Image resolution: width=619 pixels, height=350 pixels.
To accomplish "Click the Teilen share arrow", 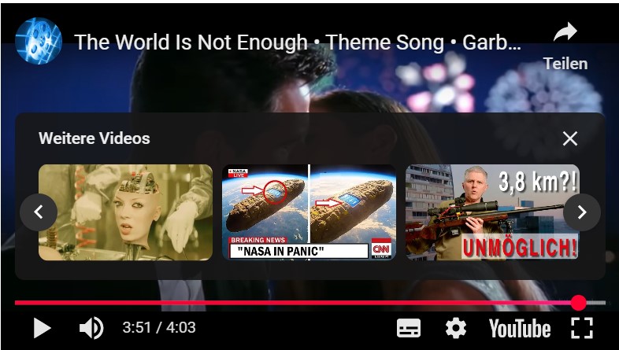I will pyautogui.click(x=565, y=33).
